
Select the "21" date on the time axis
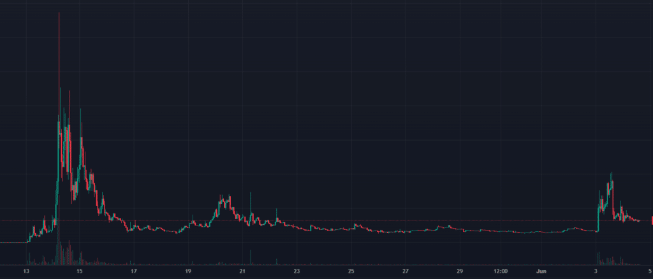pyautogui.click(x=242, y=271)
